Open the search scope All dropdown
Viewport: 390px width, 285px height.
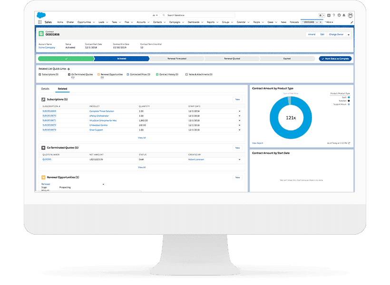pos(156,15)
